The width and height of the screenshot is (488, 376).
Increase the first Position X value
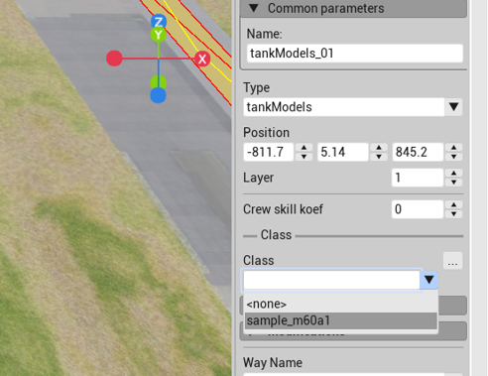pos(304,148)
